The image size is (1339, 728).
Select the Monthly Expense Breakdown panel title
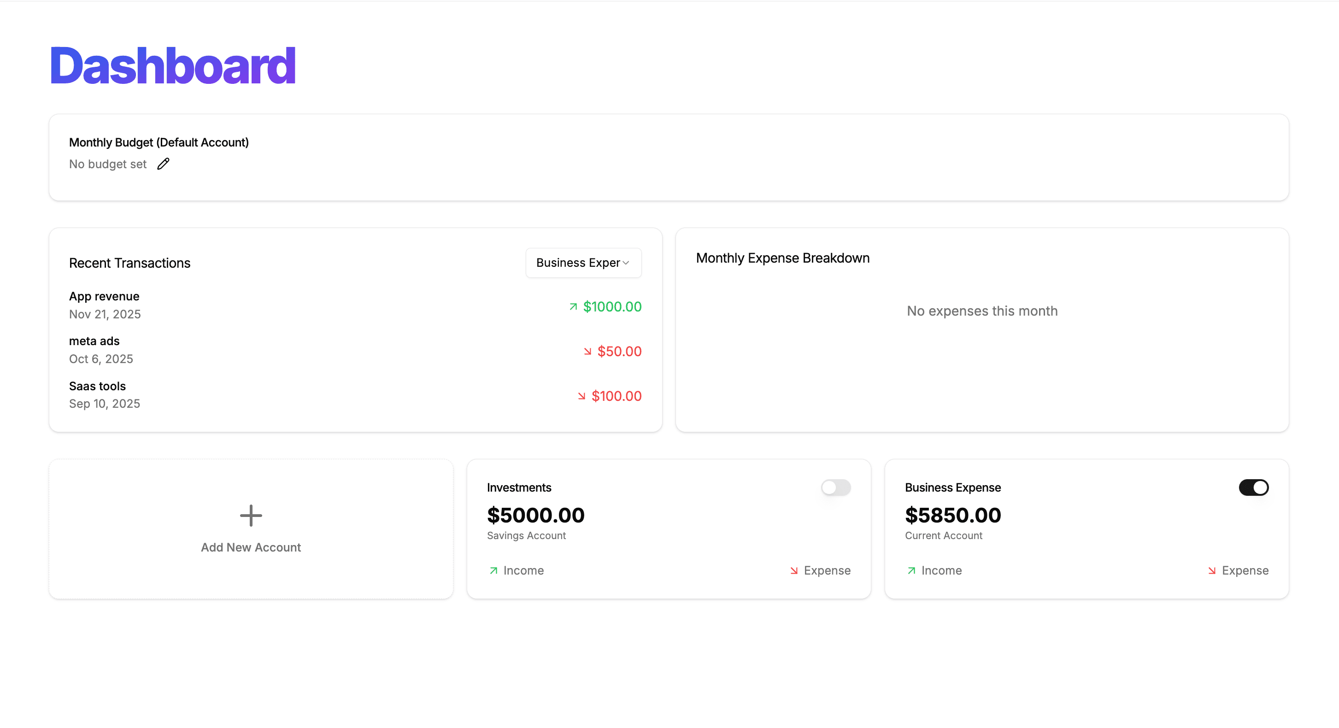click(782, 258)
